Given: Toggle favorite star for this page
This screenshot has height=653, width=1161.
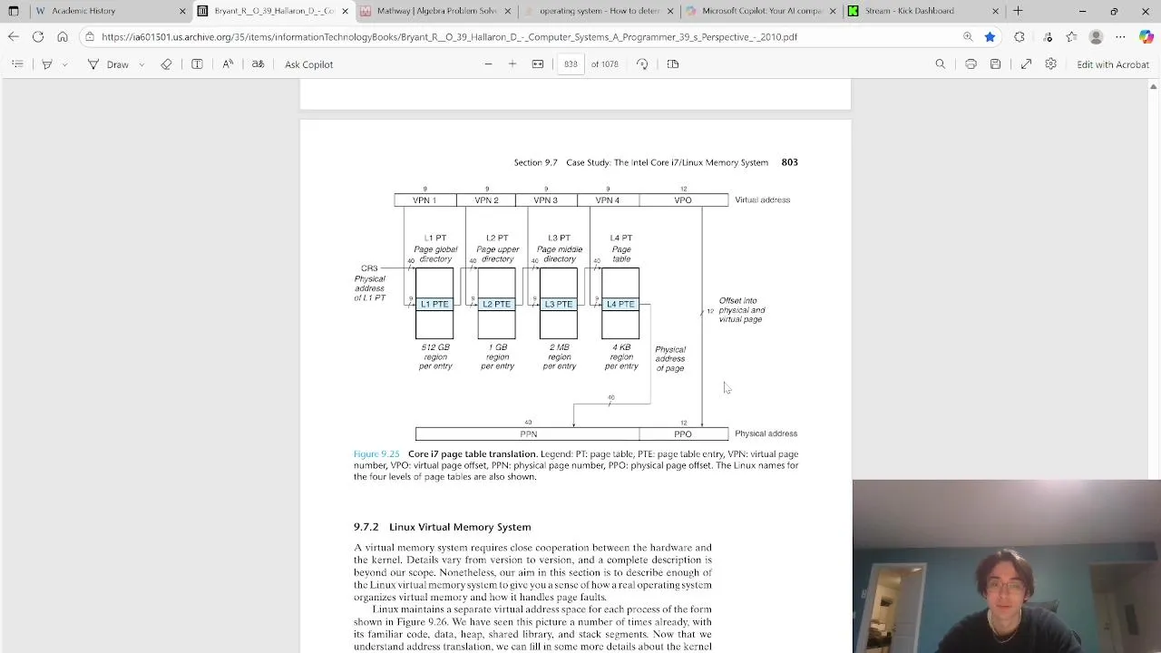Looking at the screenshot, I should coord(990,37).
